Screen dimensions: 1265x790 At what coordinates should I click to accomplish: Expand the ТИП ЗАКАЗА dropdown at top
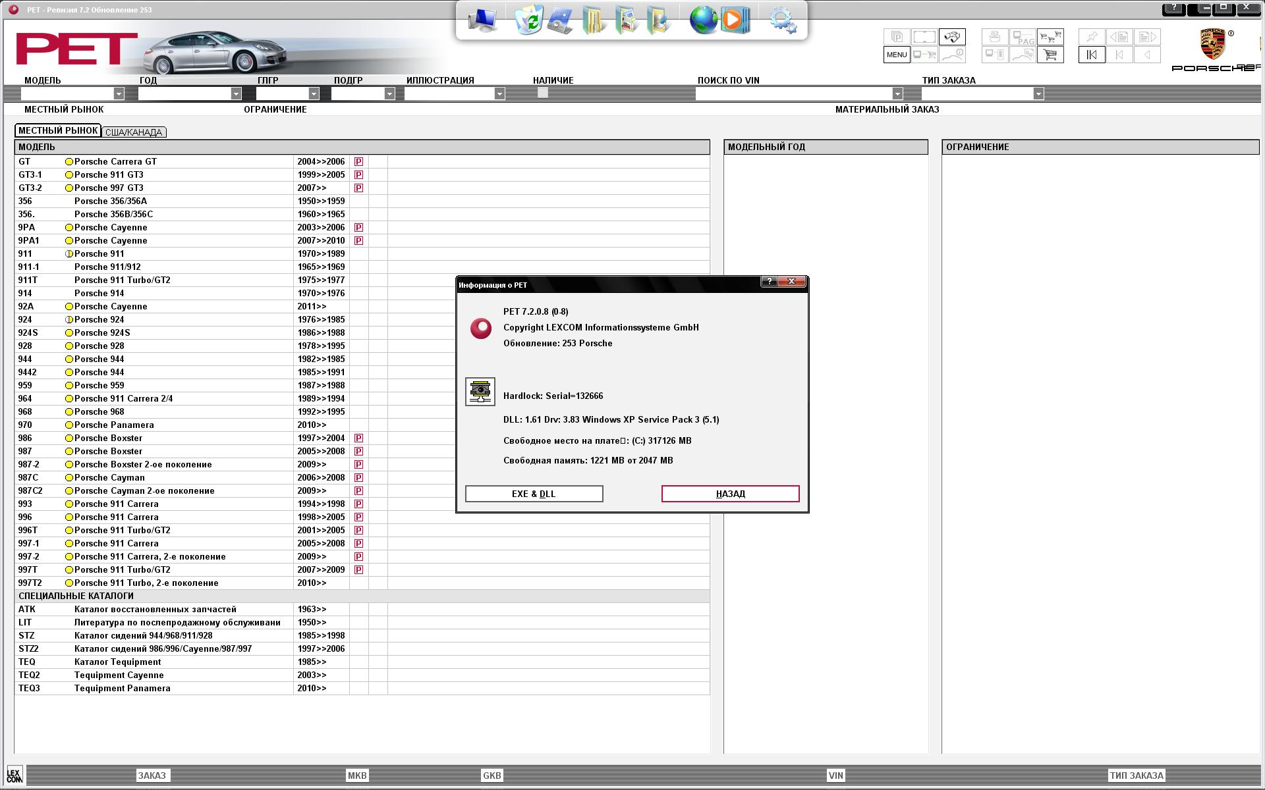pyautogui.click(x=1038, y=93)
